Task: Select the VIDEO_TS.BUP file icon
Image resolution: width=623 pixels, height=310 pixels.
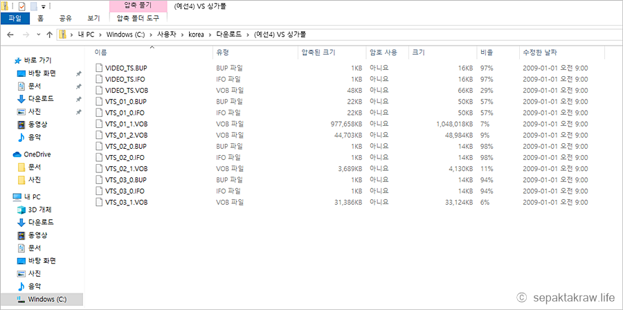Action: [99, 68]
